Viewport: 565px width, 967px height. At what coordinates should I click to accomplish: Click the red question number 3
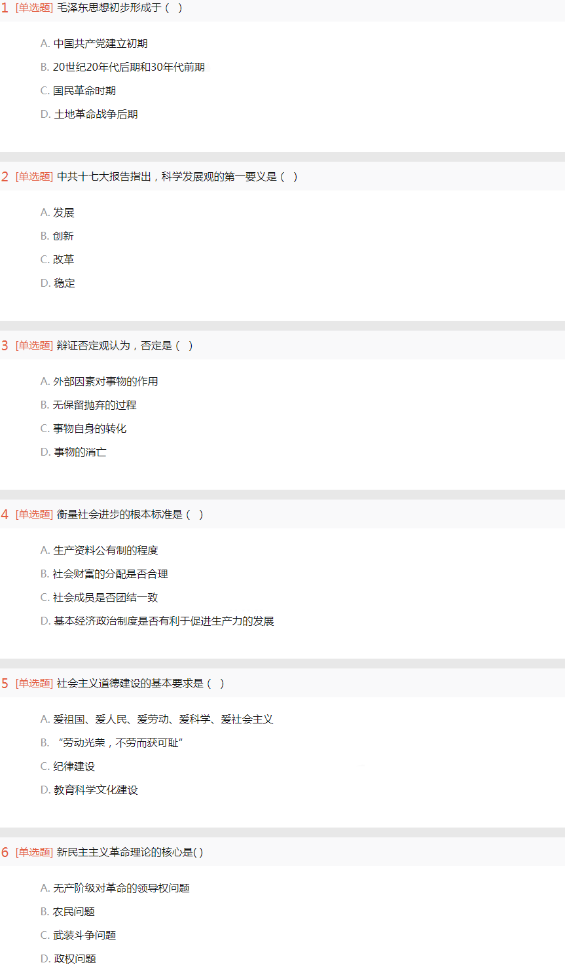point(5,346)
